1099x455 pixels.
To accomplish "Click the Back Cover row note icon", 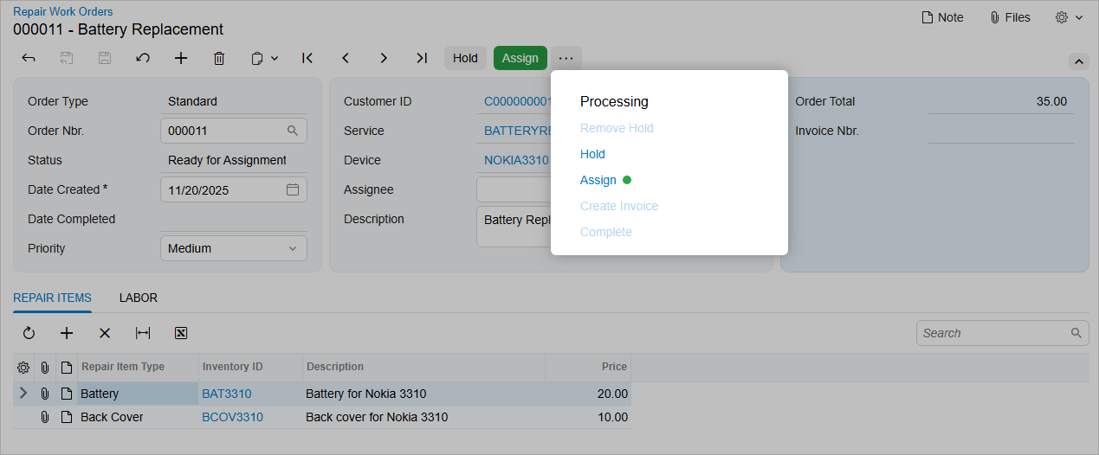I will pyautogui.click(x=67, y=417).
